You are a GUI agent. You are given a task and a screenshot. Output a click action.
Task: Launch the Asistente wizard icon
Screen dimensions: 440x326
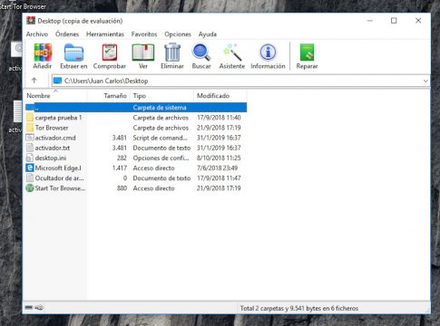click(x=232, y=53)
